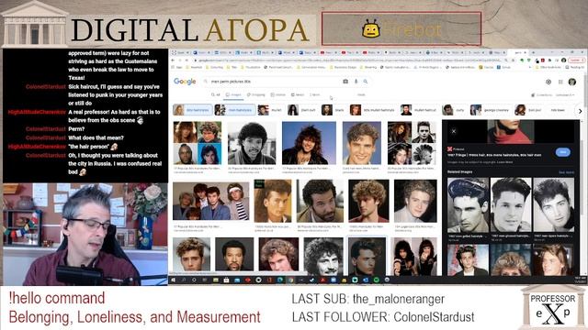
Task: Open the black-and-white curly hair man result
Action: tap(252, 143)
